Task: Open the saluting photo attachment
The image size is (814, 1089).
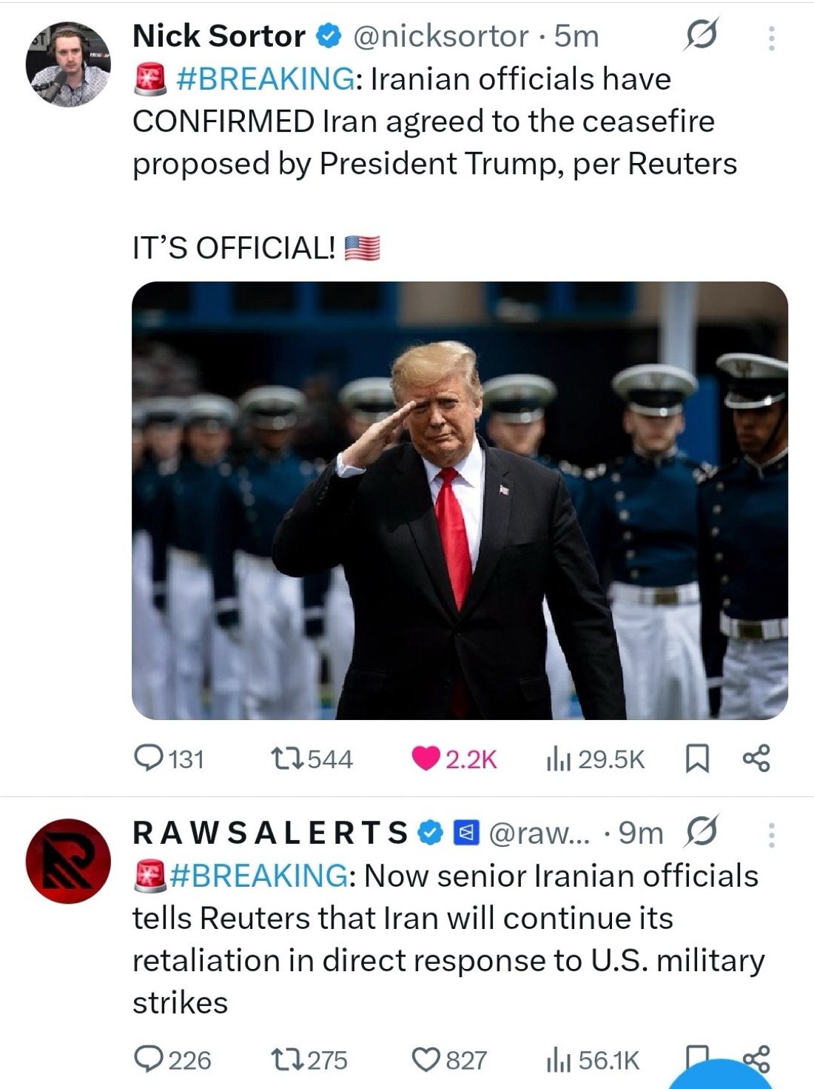Action: click(x=460, y=500)
